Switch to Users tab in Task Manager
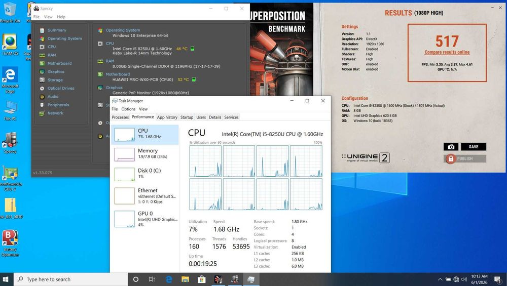This screenshot has width=507, height=286. [x=201, y=117]
